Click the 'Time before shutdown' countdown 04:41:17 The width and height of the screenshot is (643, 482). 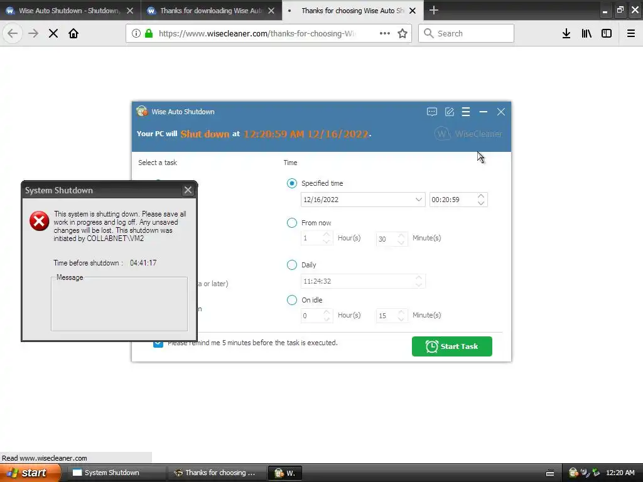coord(143,263)
